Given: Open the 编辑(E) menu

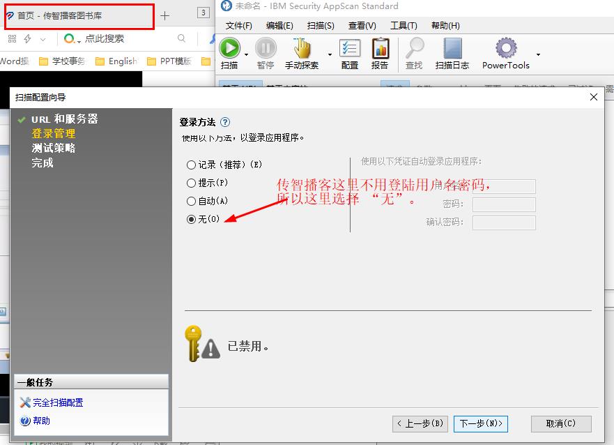Looking at the screenshot, I should coord(279,26).
